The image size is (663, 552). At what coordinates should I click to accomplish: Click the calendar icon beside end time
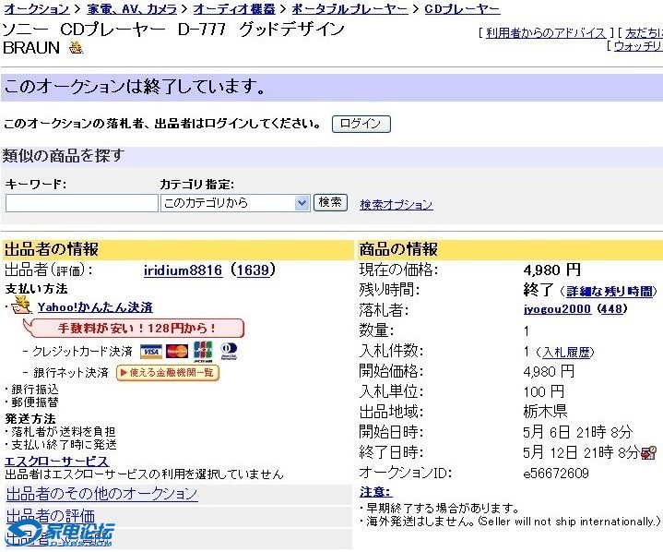pyautogui.click(x=648, y=452)
